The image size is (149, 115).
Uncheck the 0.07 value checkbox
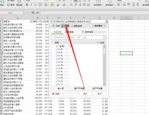57,72
